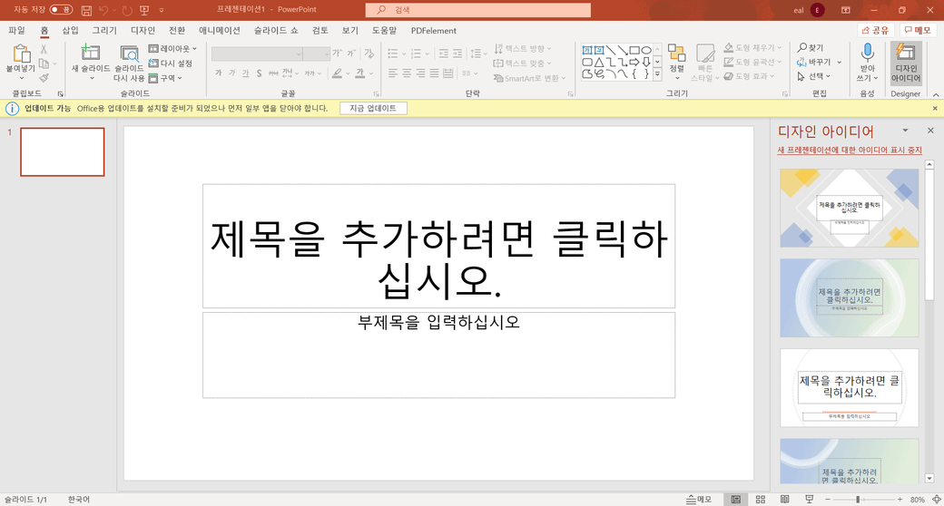Click the Update Now (지금 업데이트) button
Viewport: 944px width, 506px height.
click(x=373, y=108)
